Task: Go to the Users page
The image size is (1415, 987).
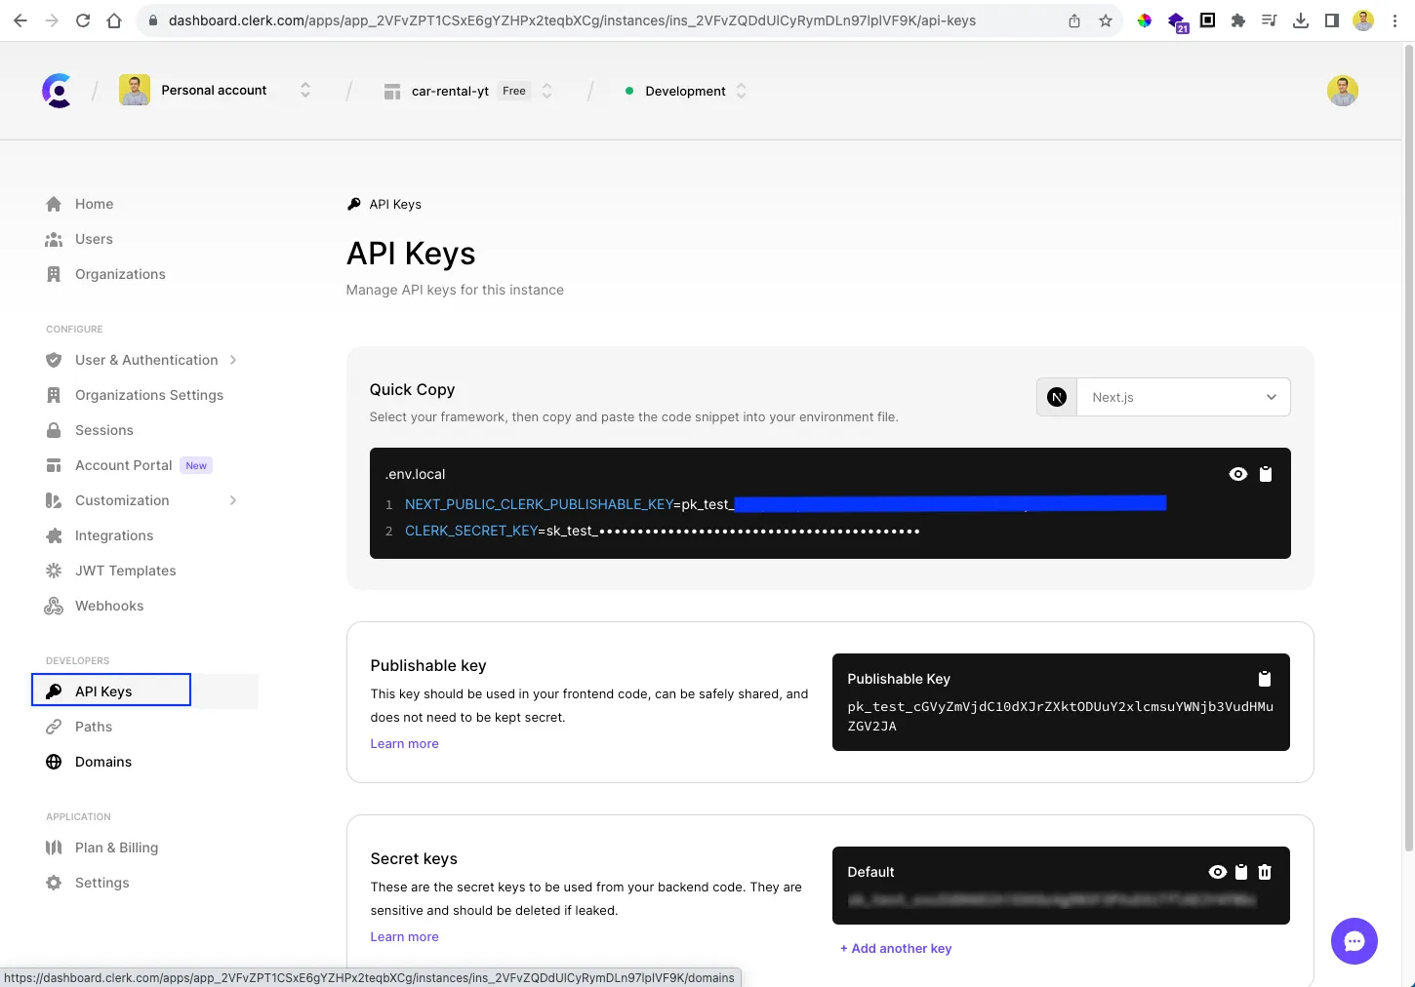Action: (x=94, y=239)
